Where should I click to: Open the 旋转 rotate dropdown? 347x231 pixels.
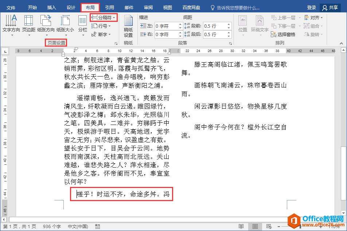click(313, 35)
